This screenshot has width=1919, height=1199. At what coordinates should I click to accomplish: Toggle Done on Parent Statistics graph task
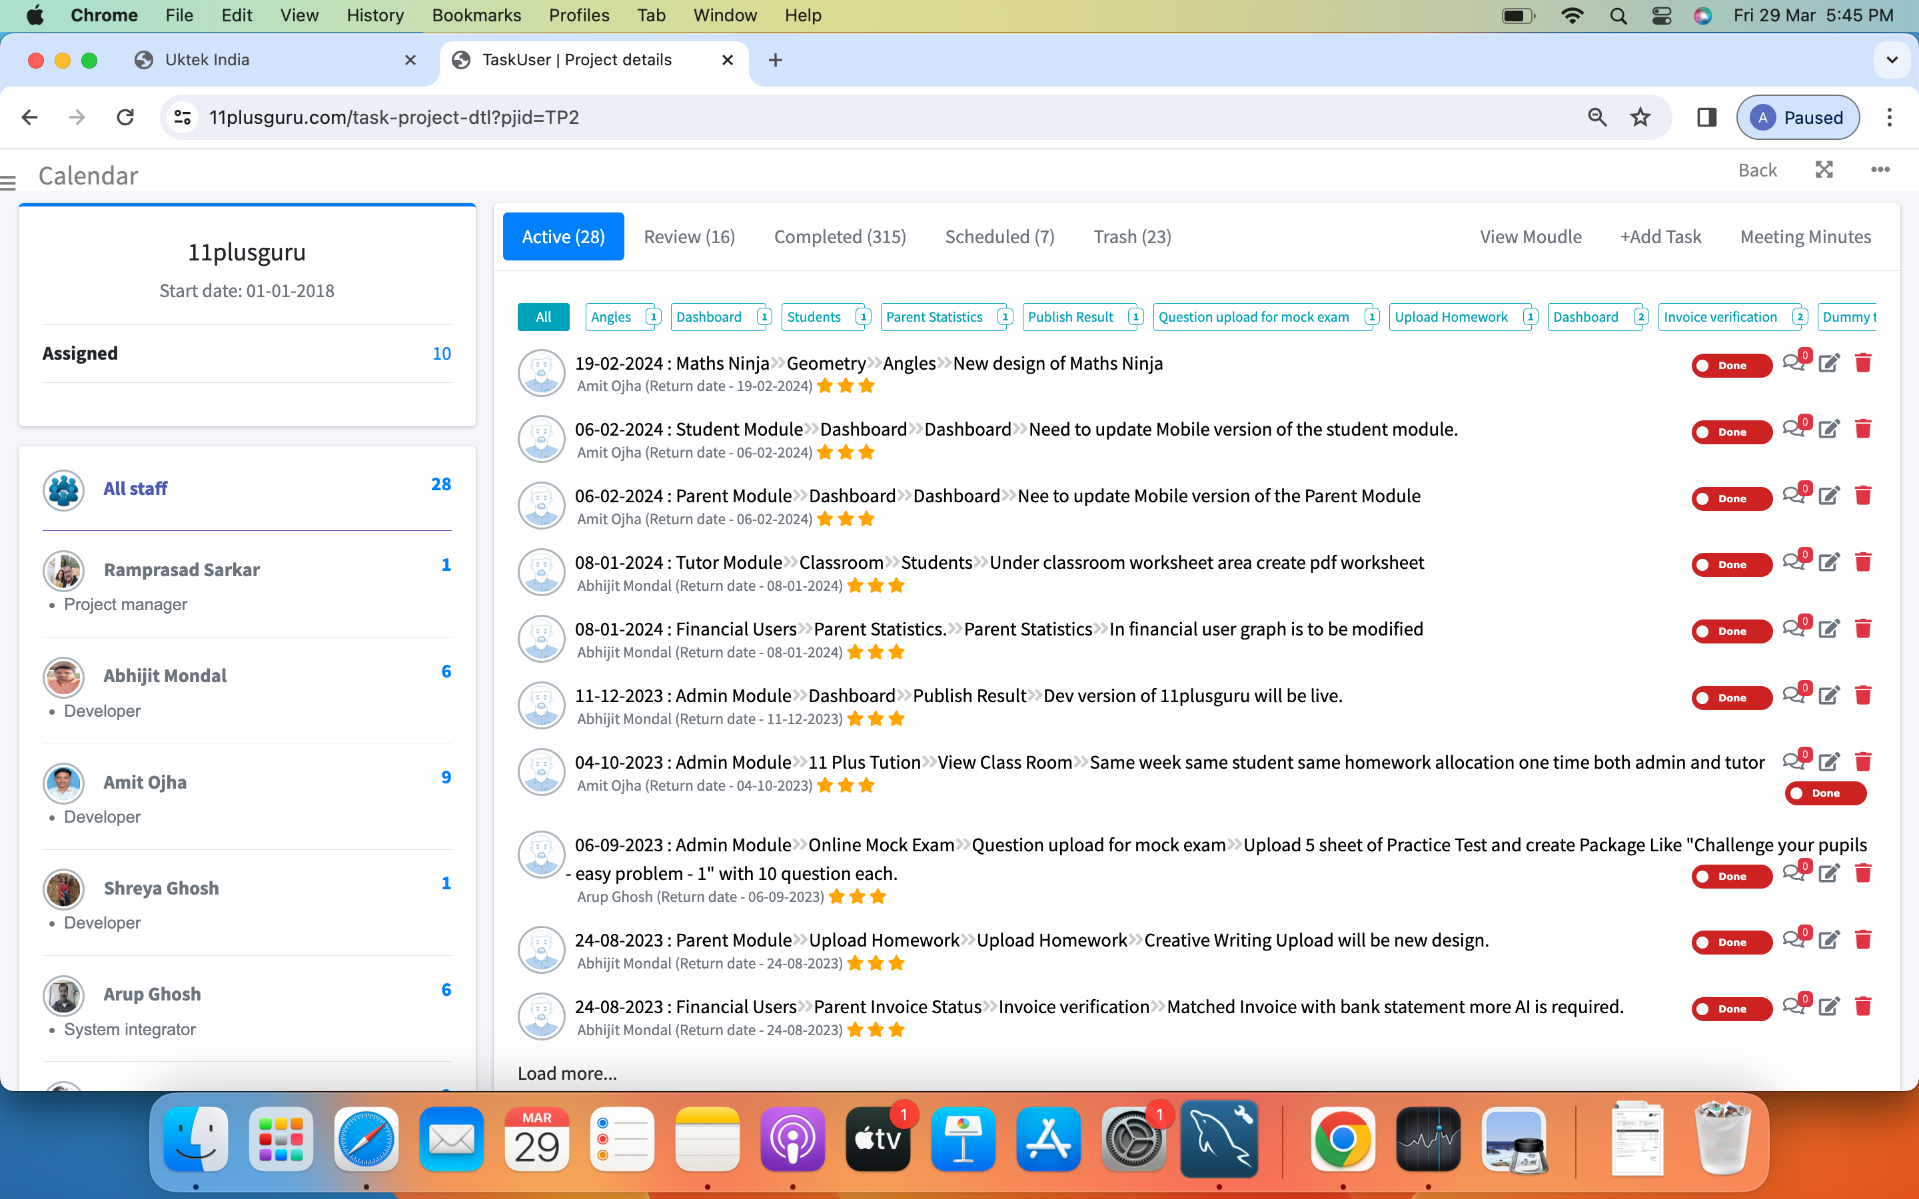(x=1731, y=631)
